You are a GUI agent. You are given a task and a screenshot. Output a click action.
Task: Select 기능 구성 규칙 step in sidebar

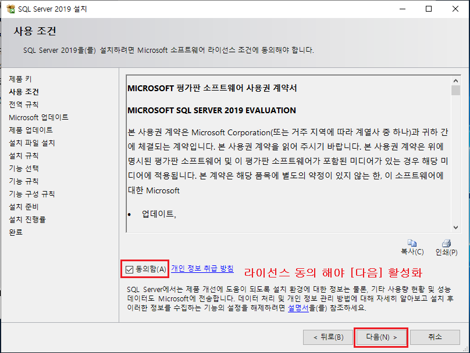pyautogui.click(x=32, y=194)
